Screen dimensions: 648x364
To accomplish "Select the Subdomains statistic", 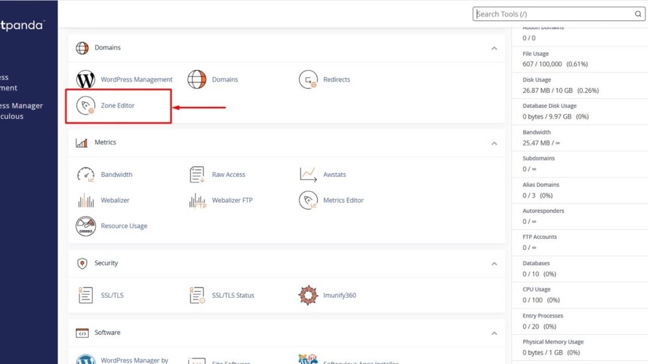I will (x=580, y=164).
